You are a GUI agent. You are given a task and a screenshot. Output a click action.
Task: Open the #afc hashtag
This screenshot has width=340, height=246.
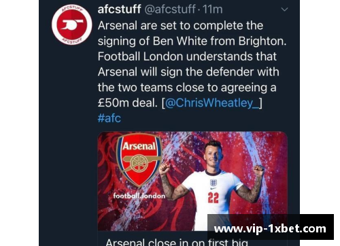tap(109, 118)
